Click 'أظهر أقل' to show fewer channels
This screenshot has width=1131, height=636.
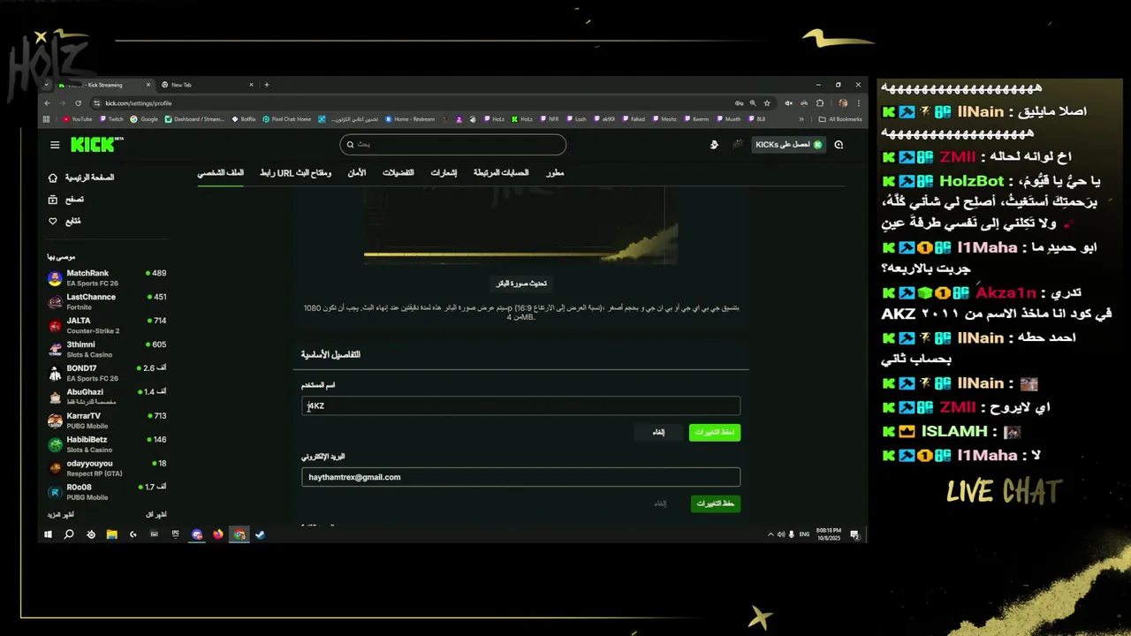click(156, 514)
